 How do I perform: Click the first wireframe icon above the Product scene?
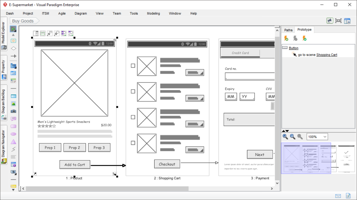(36, 33)
